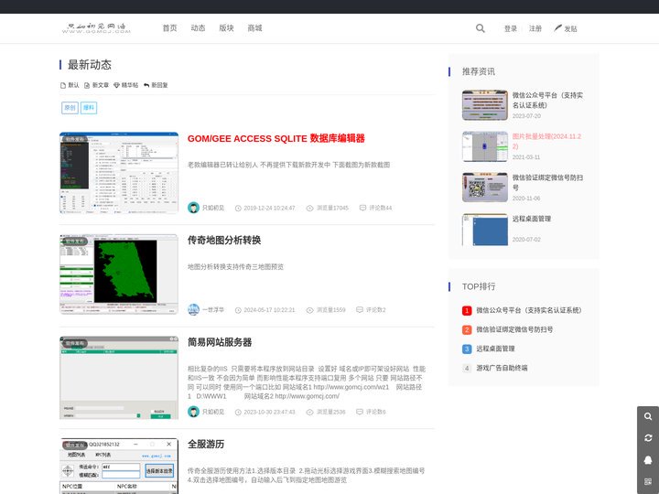This screenshot has width=659, height=494.
Task: Open TOP rank 4 游戏广告自助终端 entry
Action: pyautogui.click(x=502, y=368)
